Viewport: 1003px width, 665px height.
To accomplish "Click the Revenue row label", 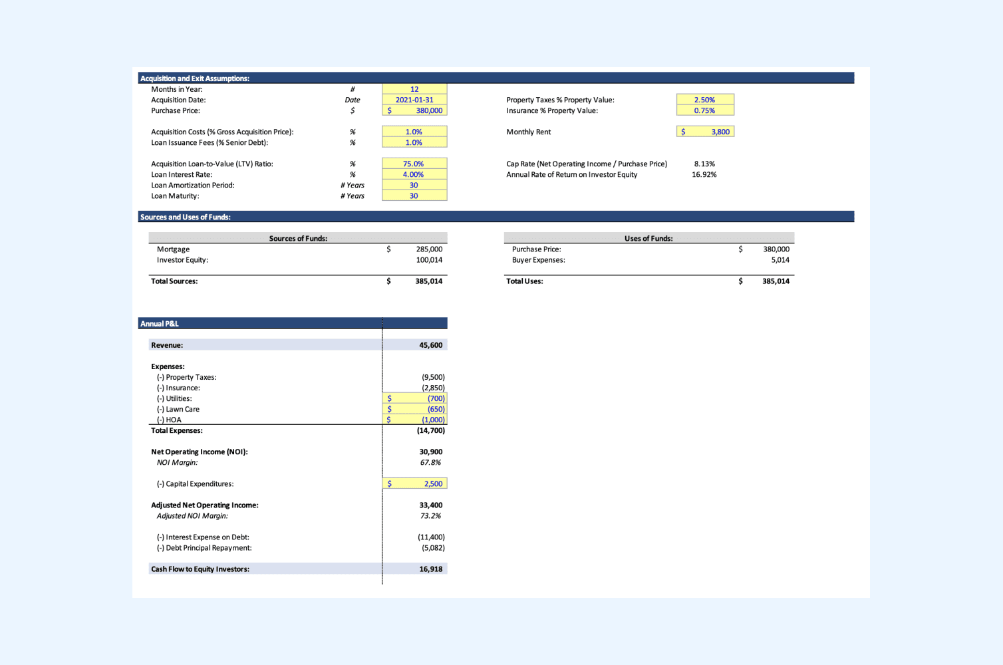I will coord(167,345).
